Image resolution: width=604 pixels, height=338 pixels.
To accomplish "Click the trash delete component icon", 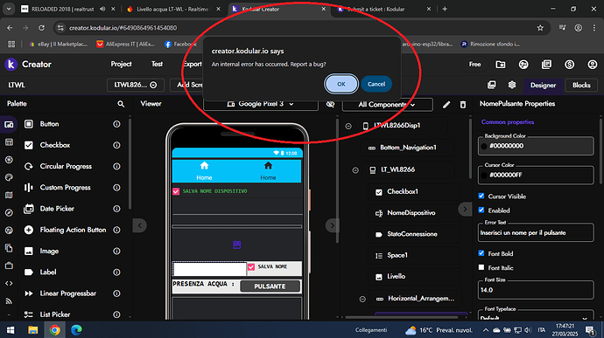I will tap(463, 105).
